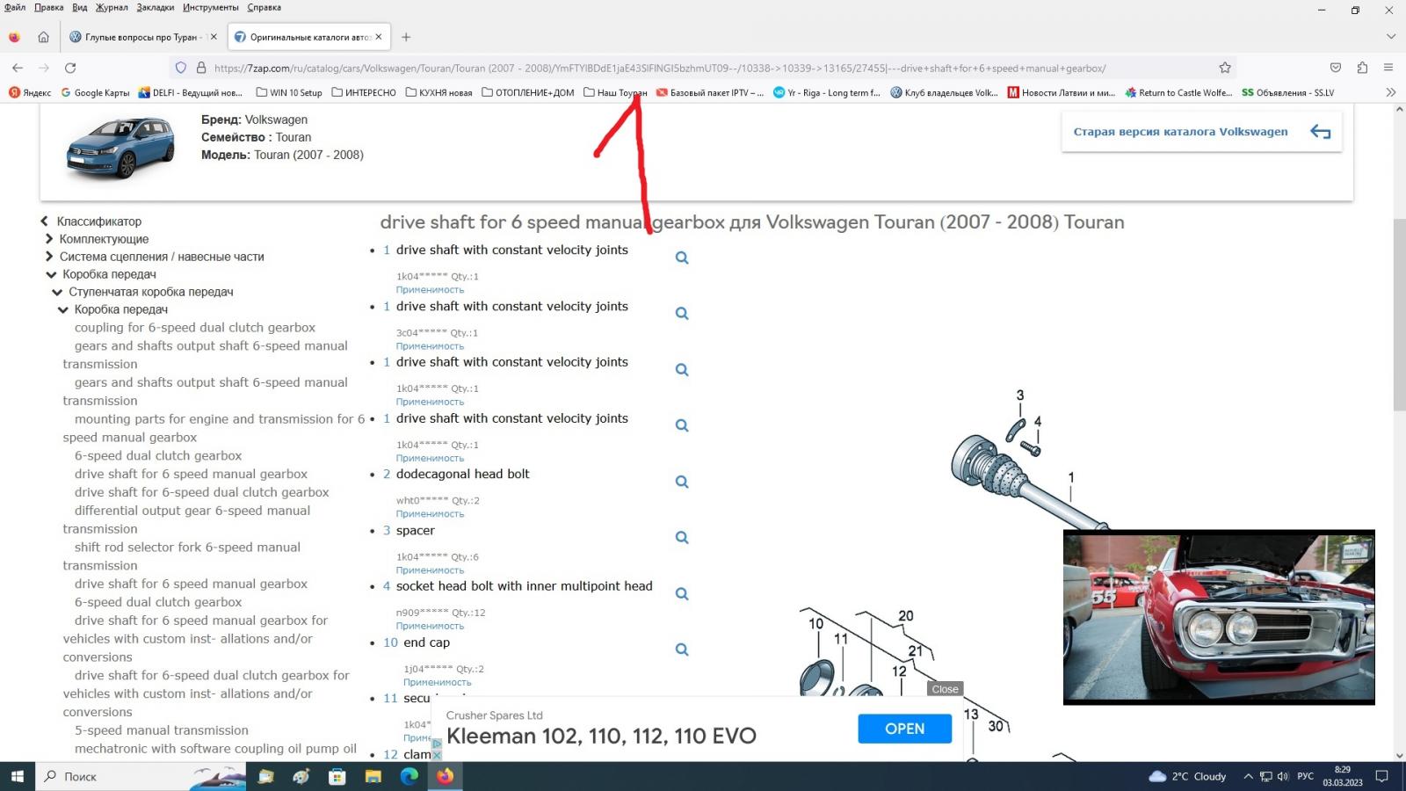
Task: Collapse the Классификатор back chevron
Action: [x=44, y=221]
